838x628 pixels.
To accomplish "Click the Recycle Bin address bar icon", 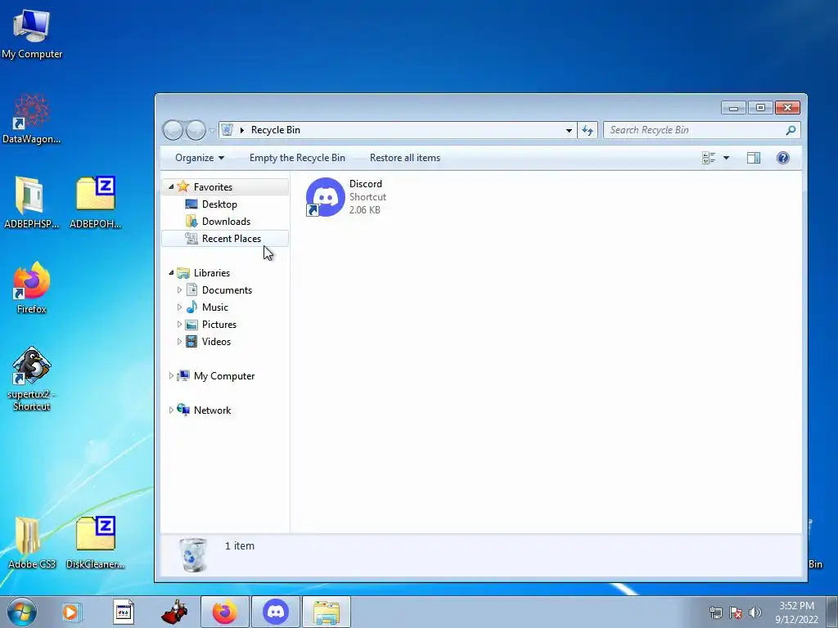I will click(228, 130).
